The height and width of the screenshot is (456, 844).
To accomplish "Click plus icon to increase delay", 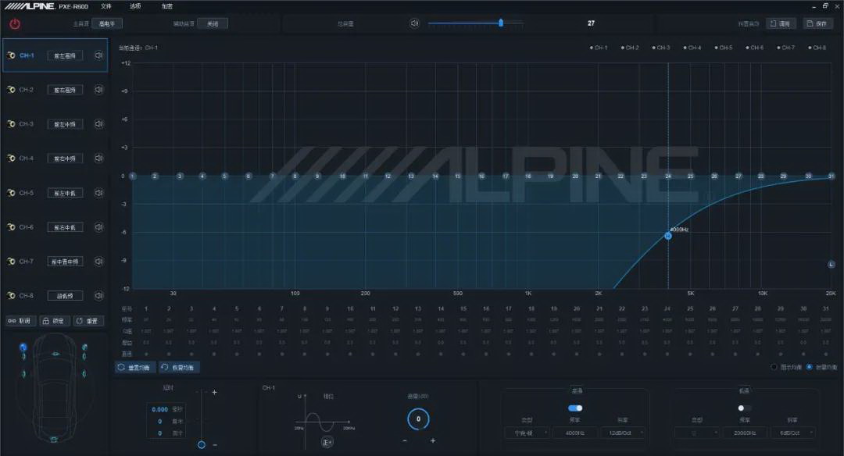I will [214, 393].
